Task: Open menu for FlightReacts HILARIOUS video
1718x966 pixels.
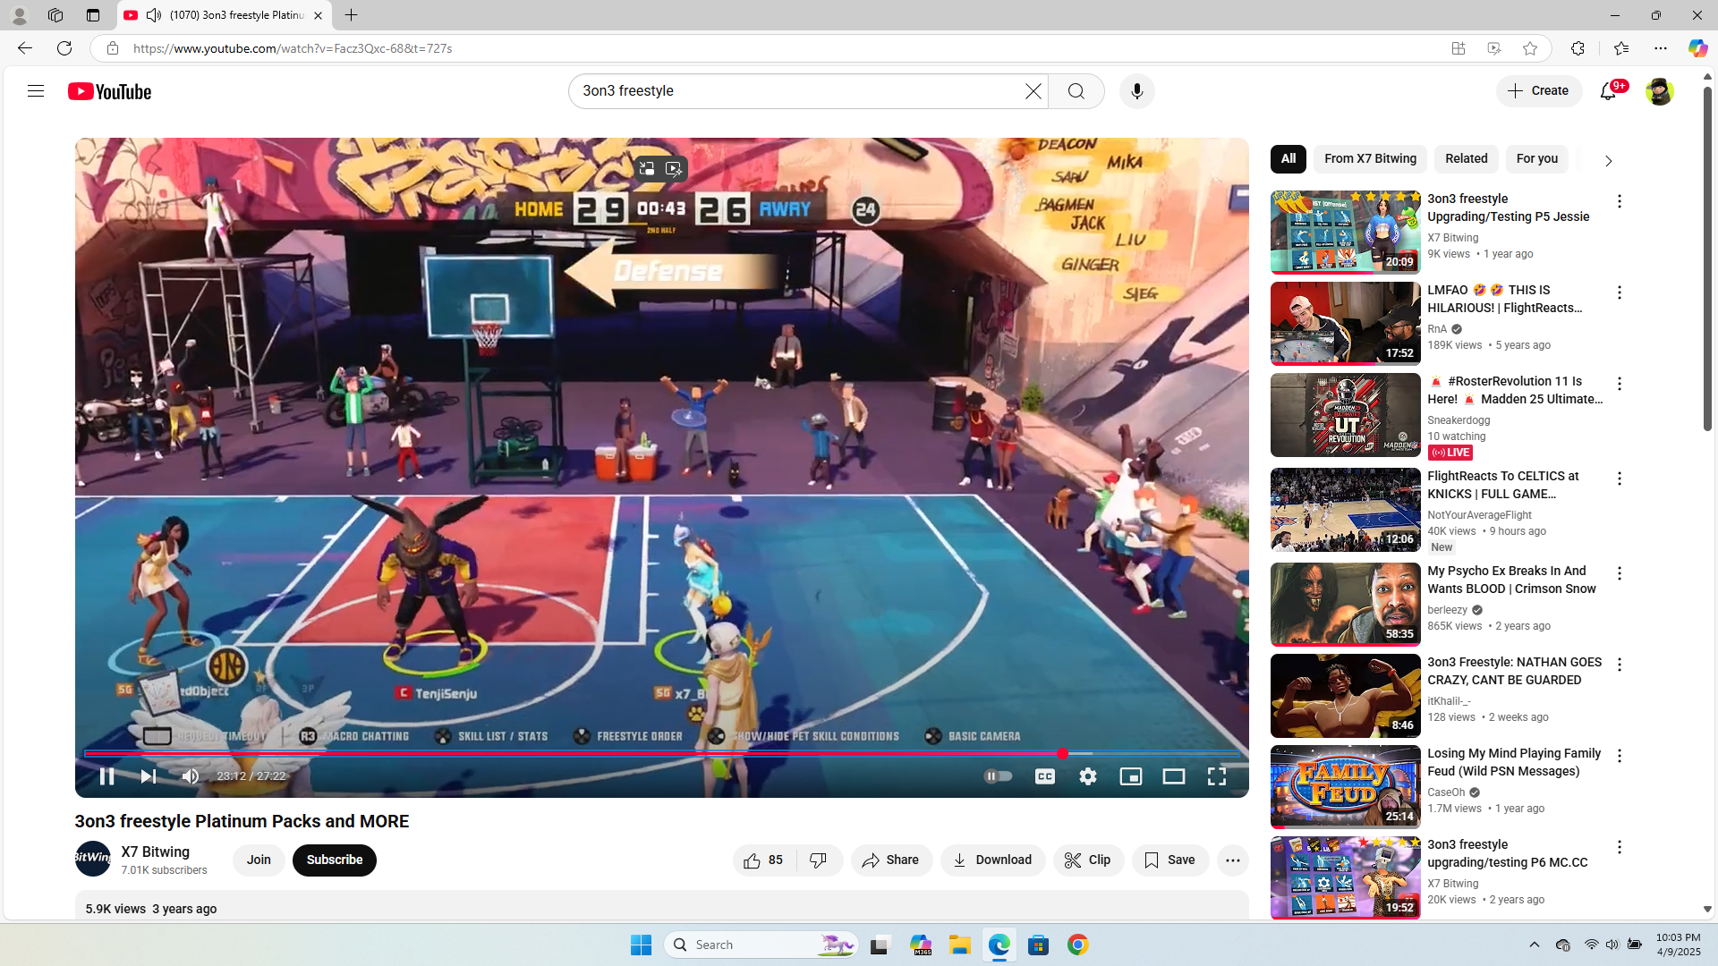Action: 1620,293
